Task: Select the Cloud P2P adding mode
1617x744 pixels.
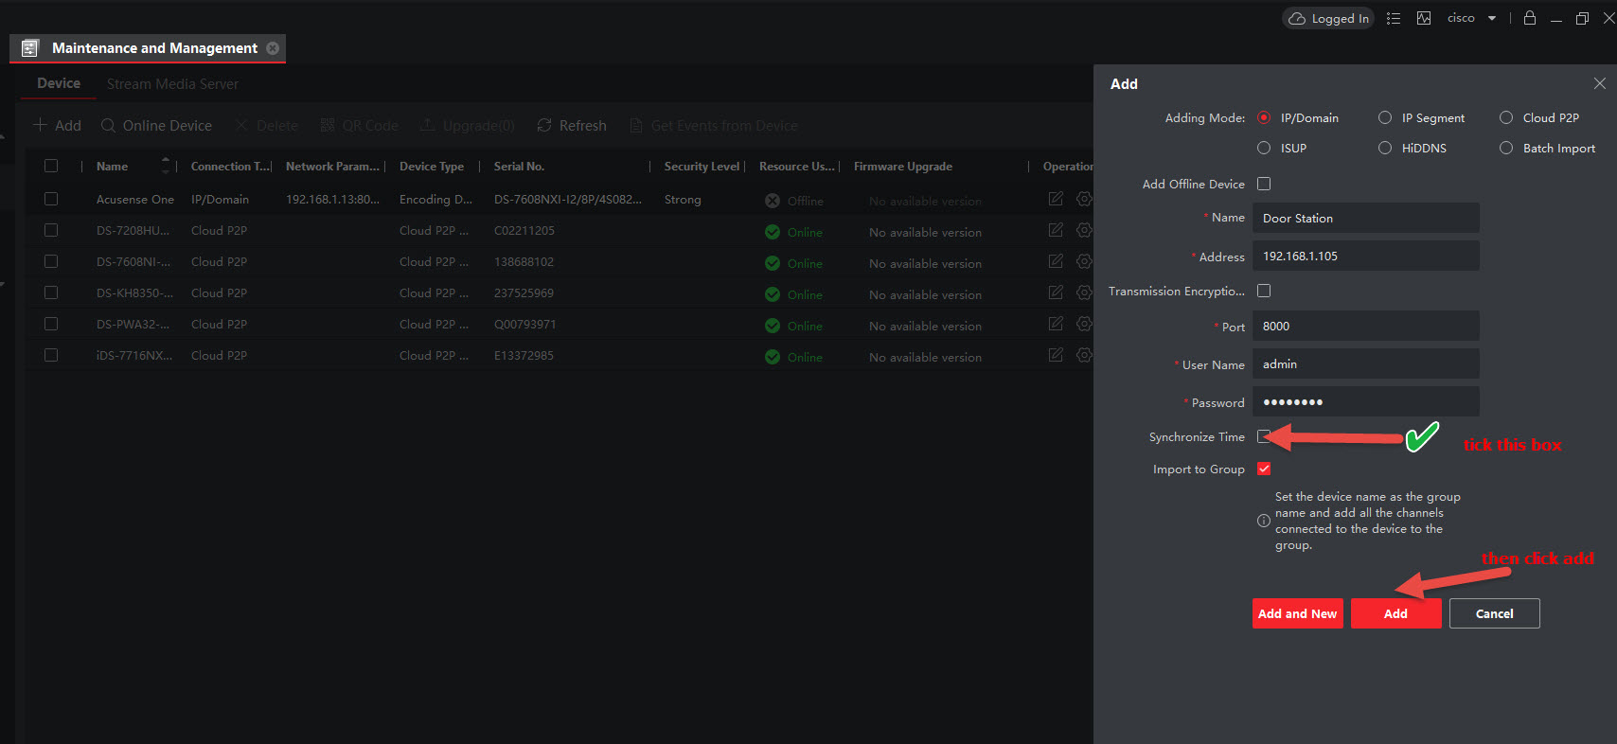Action: pos(1506,118)
